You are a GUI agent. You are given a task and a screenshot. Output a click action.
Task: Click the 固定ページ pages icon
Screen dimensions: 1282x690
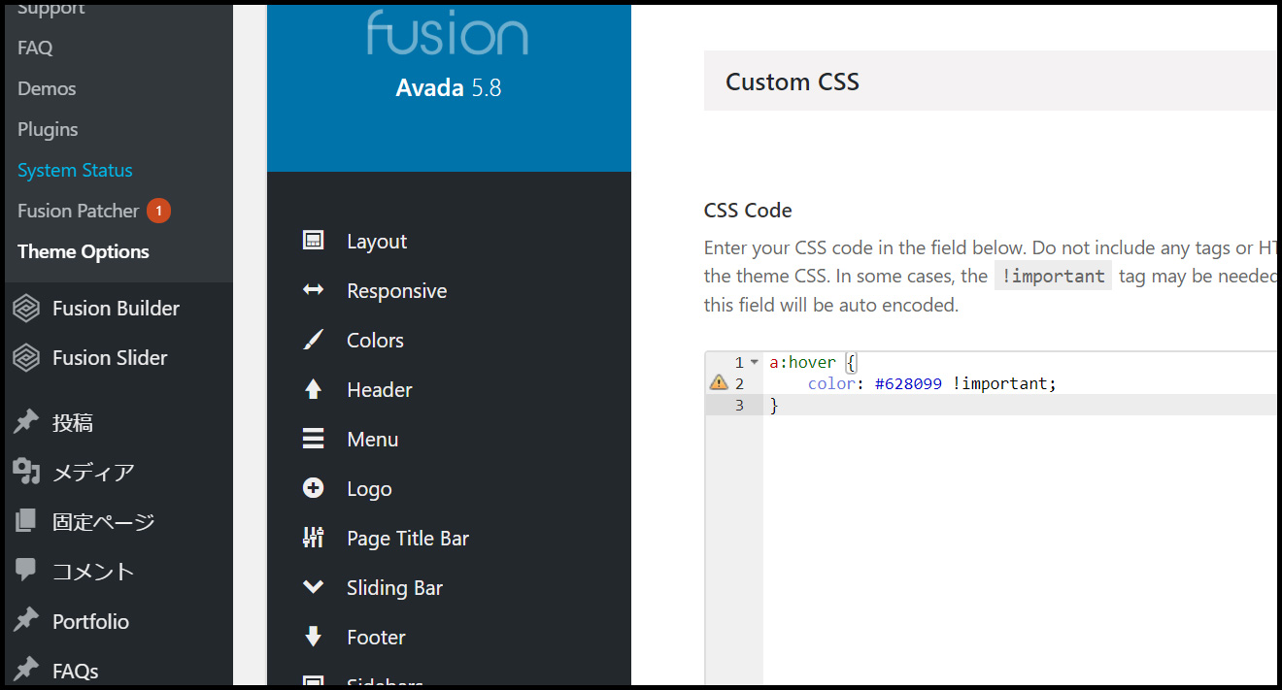tap(25, 521)
